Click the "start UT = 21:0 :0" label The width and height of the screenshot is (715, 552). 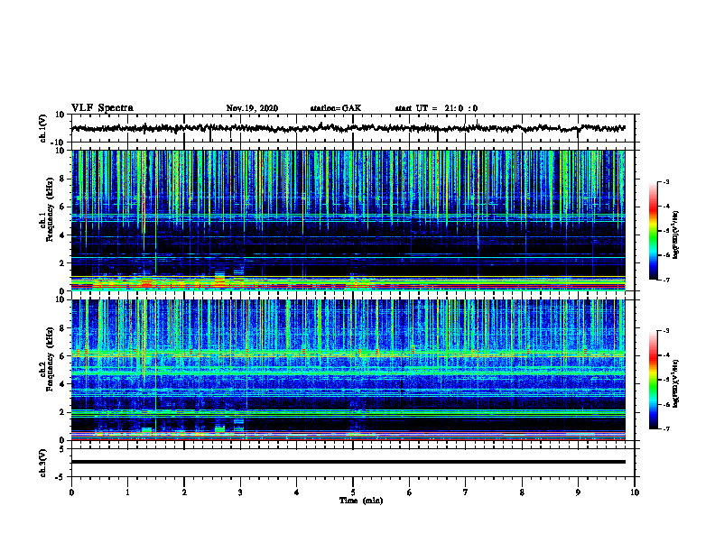pos(436,108)
